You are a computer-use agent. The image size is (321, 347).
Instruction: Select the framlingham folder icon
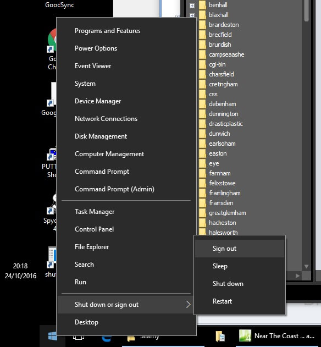[x=202, y=193]
